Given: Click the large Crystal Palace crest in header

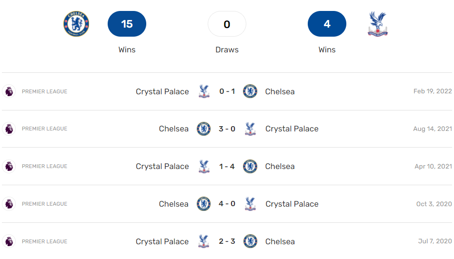Looking at the screenshot, I should 378,24.
